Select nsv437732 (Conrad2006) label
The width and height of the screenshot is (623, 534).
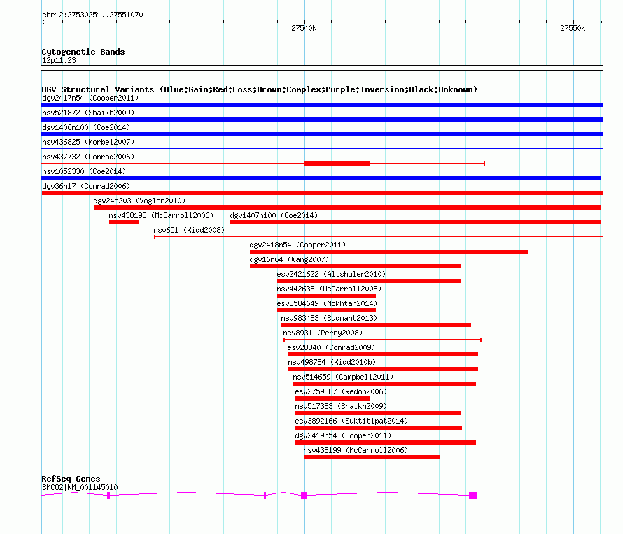[x=88, y=157]
